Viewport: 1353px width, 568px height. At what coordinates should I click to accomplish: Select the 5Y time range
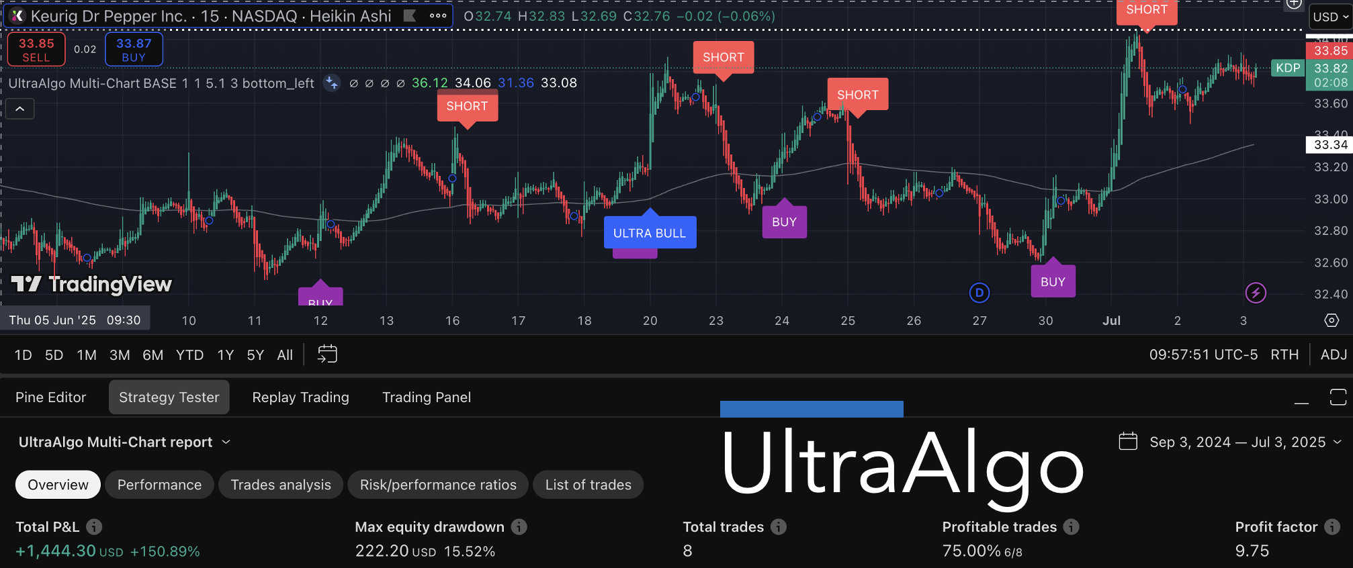[x=255, y=355]
